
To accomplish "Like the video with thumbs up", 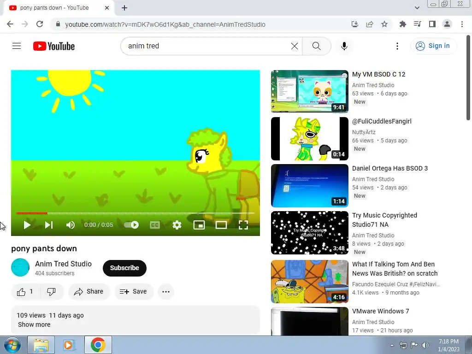I will (x=25, y=292).
